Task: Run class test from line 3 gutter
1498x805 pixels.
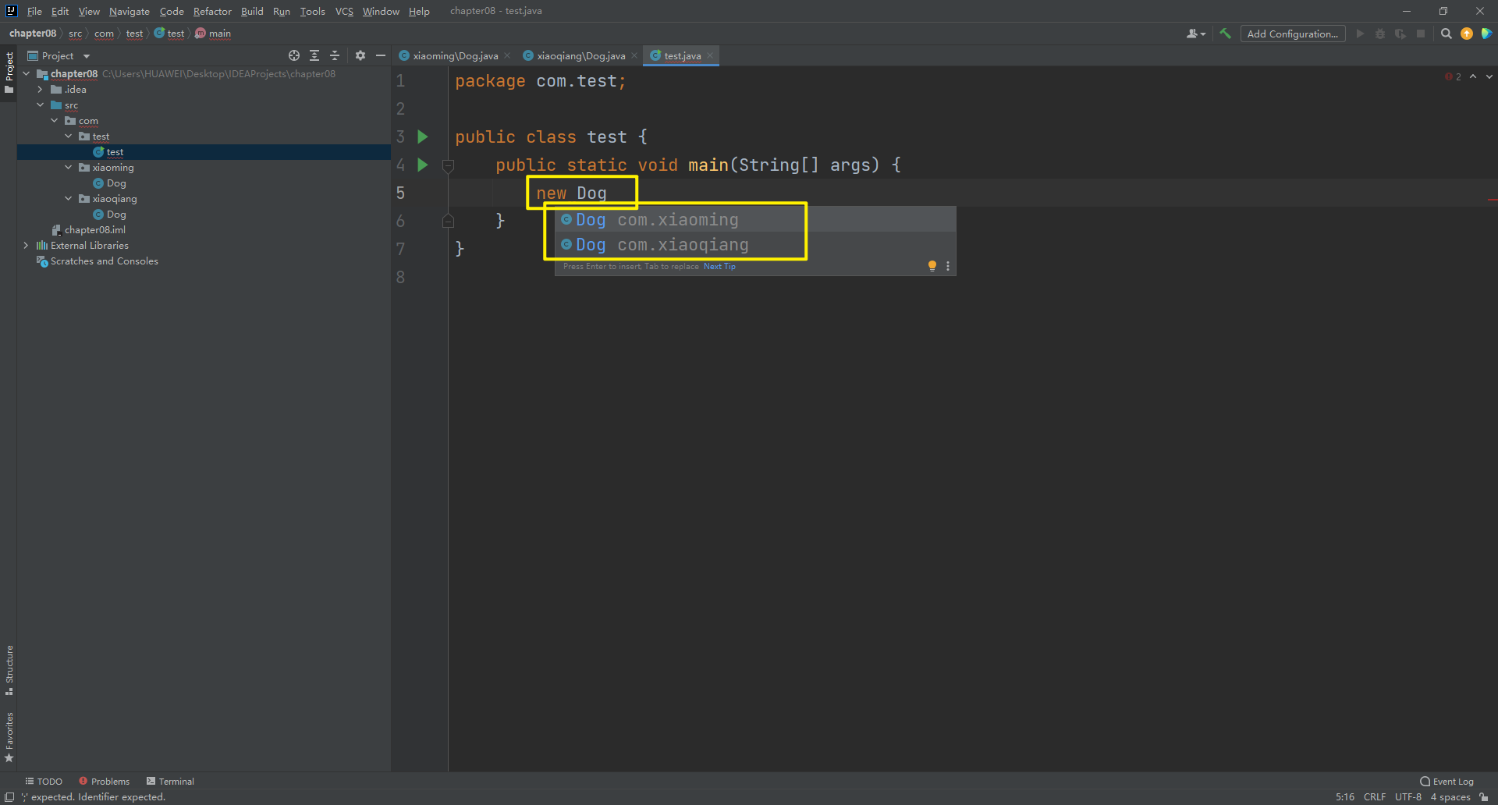Action: pyautogui.click(x=423, y=137)
